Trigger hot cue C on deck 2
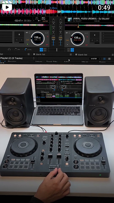 (108, 38)
